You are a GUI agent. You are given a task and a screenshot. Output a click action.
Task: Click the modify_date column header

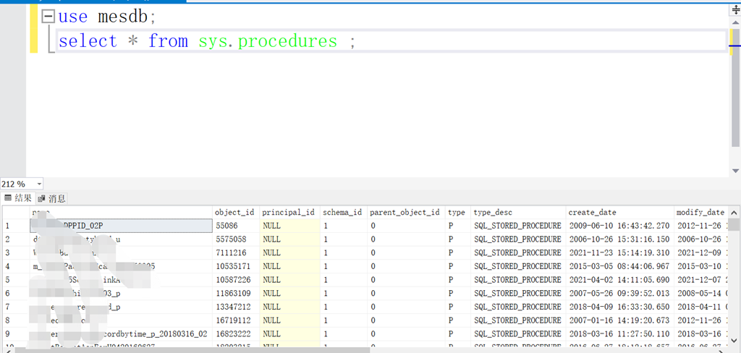[700, 213]
